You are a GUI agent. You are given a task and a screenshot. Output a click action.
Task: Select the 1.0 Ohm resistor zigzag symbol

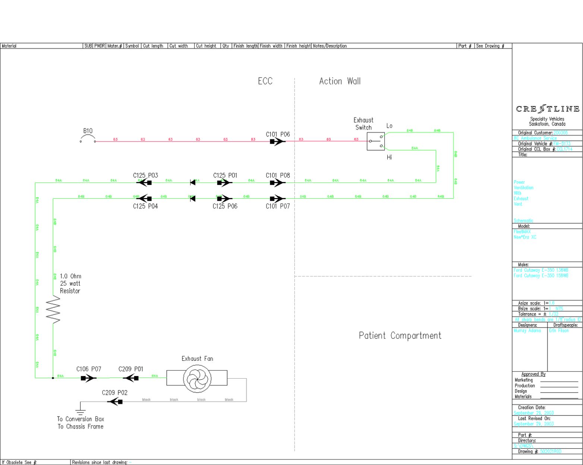pos(53,310)
